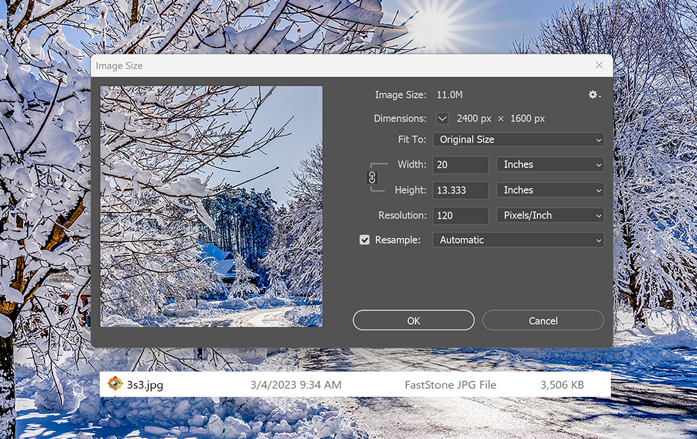The width and height of the screenshot is (697, 439).
Task: Click into the Width value field
Action: point(460,165)
